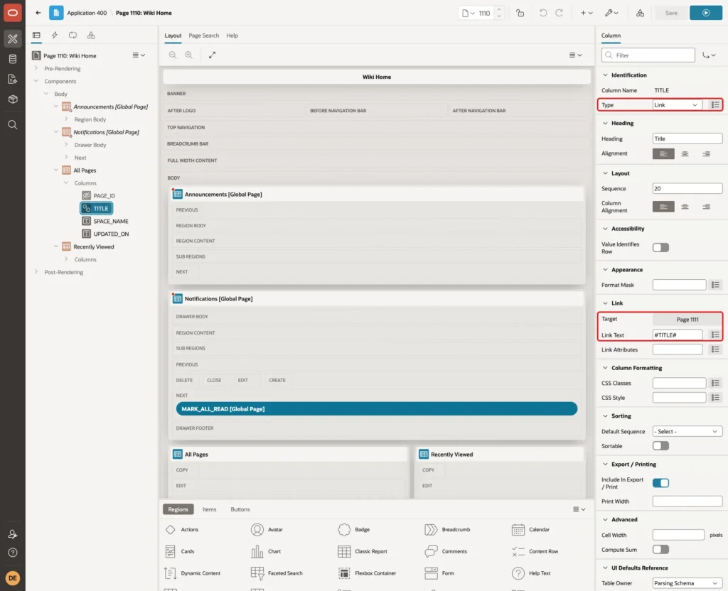Set heading Alignment to center
The height and width of the screenshot is (591, 728).
(x=685, y=153)
